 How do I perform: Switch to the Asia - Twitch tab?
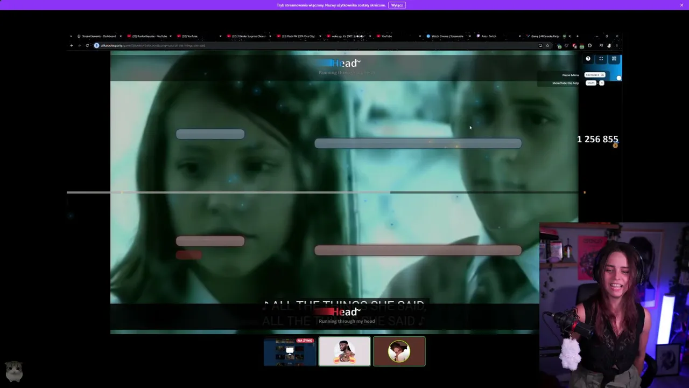coord(498,36)
